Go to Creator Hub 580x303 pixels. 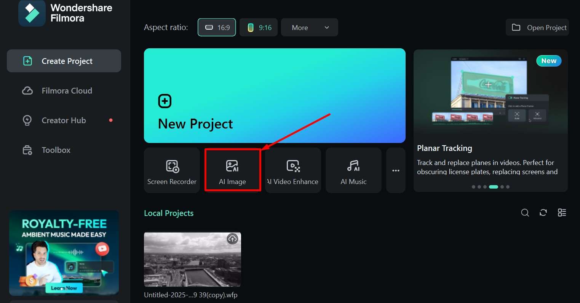[64, 120]
